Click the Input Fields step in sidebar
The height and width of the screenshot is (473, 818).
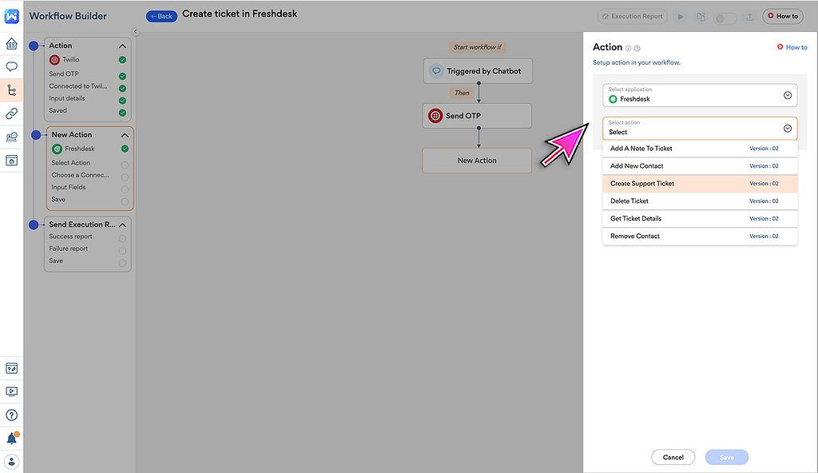[x=69, y=188]
